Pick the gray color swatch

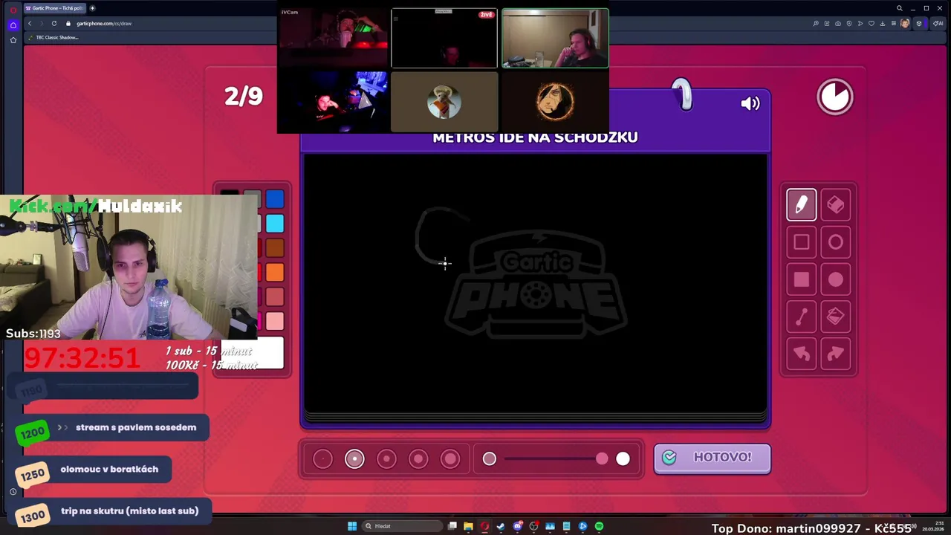pos(253,198)
